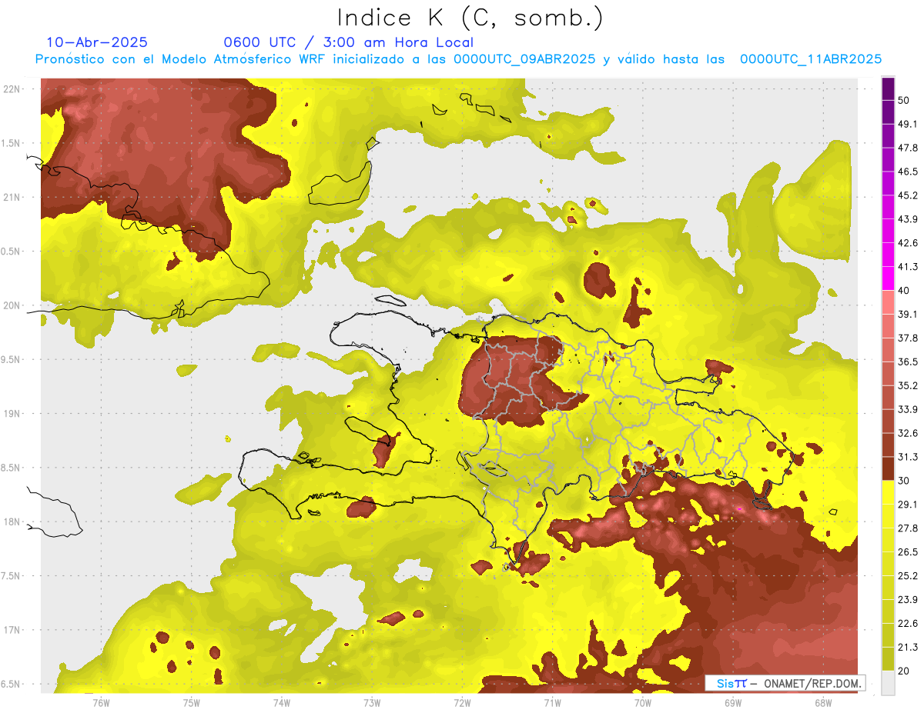Pick the olive swatch between 20 and 21.3
Viewport: 924px width, 713px height.
(889, 659)
